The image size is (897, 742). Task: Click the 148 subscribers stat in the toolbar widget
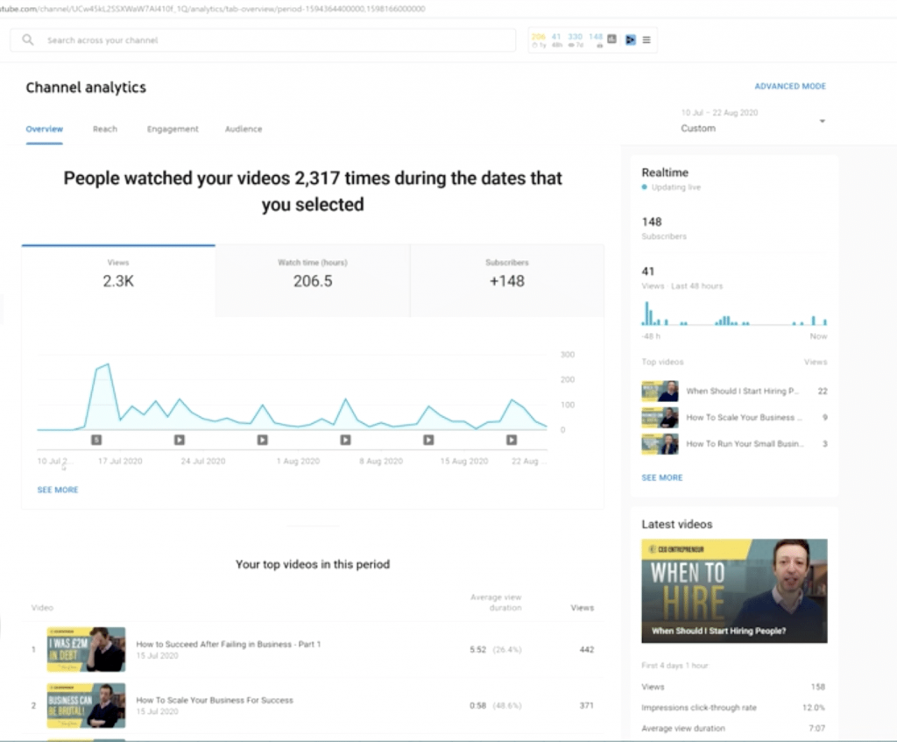596,40
